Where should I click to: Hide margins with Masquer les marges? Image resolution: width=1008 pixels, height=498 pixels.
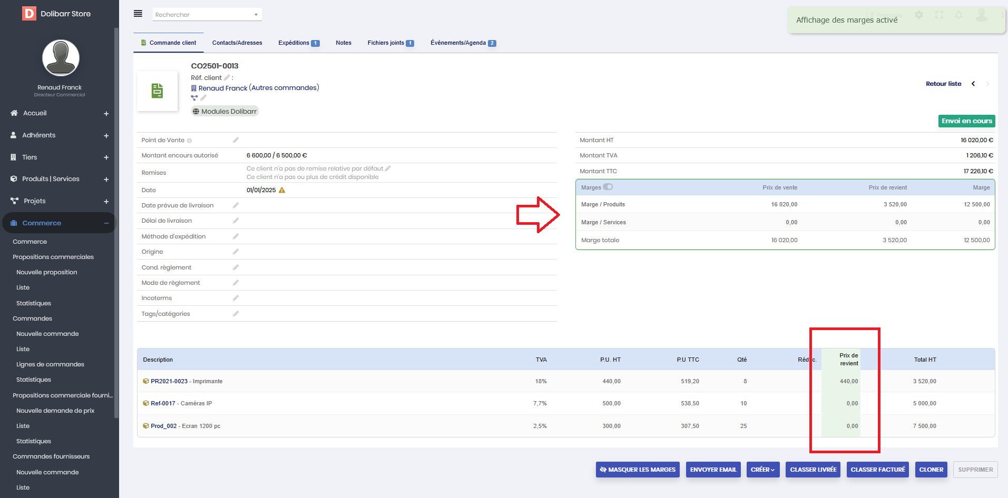pyautogui.click(x=638, y=470)
